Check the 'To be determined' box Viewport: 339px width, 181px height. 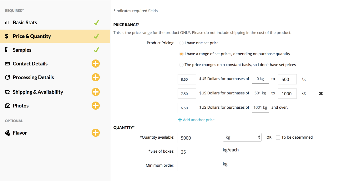[x=278, y=137]
